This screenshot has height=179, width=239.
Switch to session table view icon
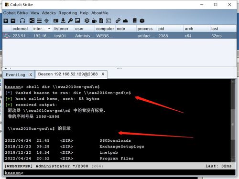coord(39,21)
